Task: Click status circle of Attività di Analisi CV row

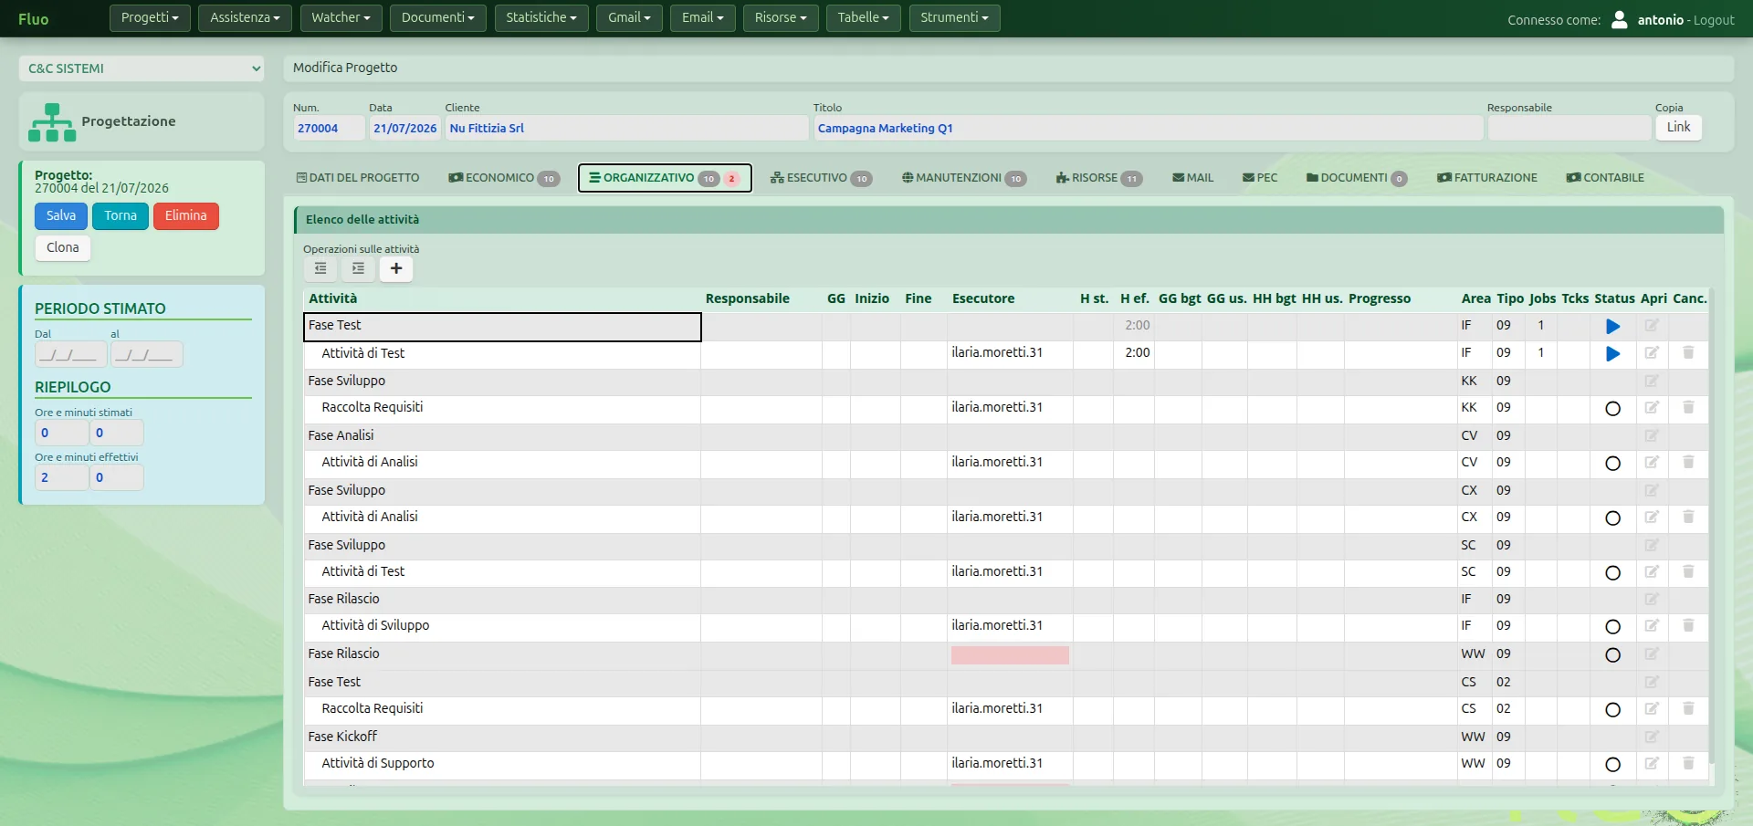Action: click(x=1612, y=464)
